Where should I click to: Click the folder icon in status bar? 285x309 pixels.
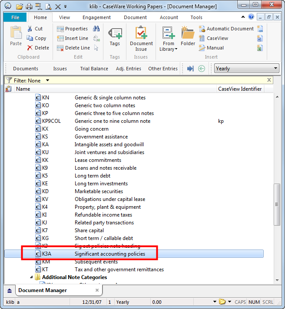222,302
